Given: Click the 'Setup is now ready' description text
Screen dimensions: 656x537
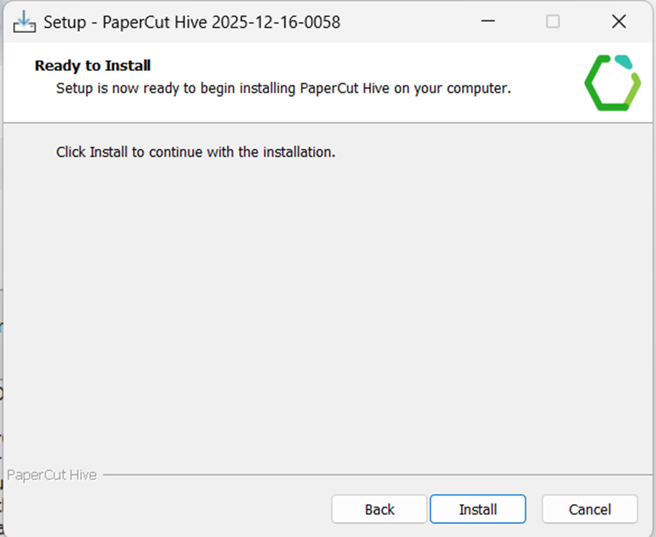Looking at the screenshot, I should click(x=283, y=90).
